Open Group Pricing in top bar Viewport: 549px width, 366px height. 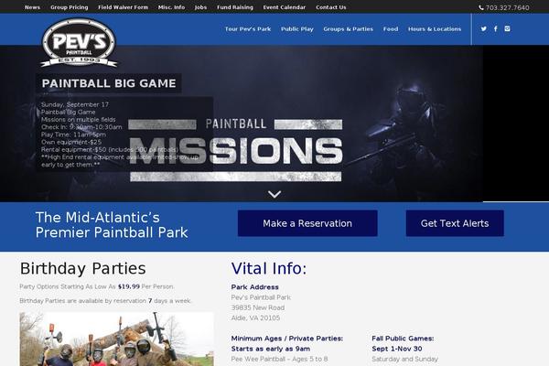[x=70, y=7]
